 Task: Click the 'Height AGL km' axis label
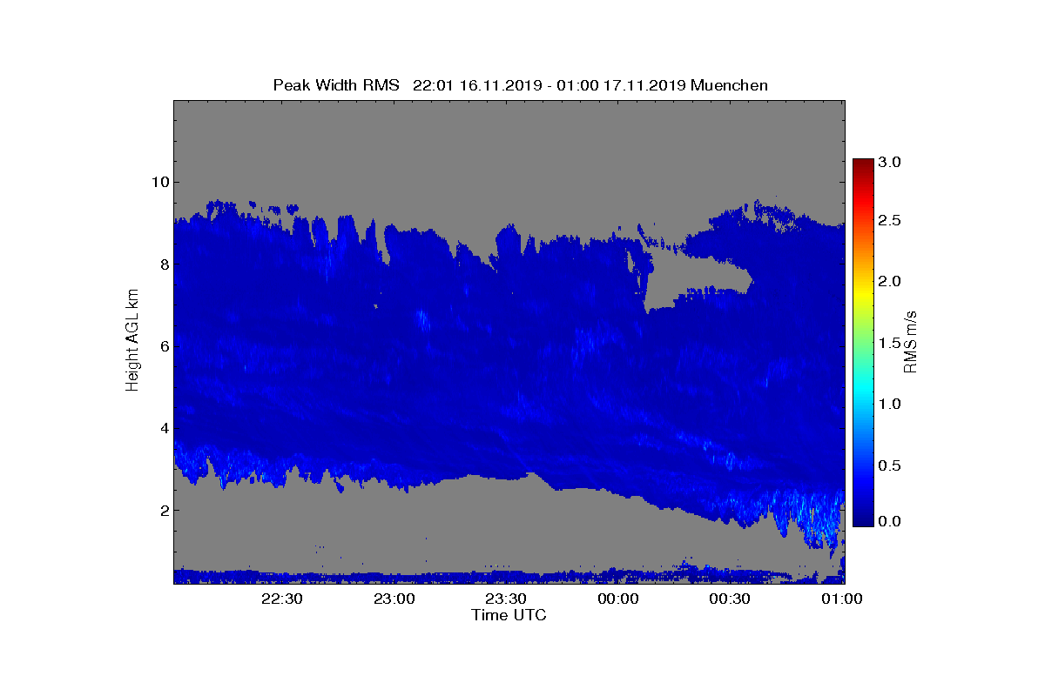[x=133, y=340]
